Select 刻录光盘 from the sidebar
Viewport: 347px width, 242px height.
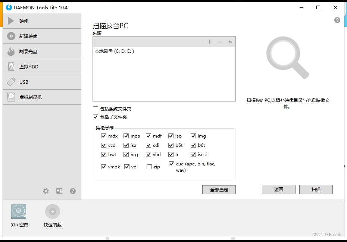click(x=42, y=51)
